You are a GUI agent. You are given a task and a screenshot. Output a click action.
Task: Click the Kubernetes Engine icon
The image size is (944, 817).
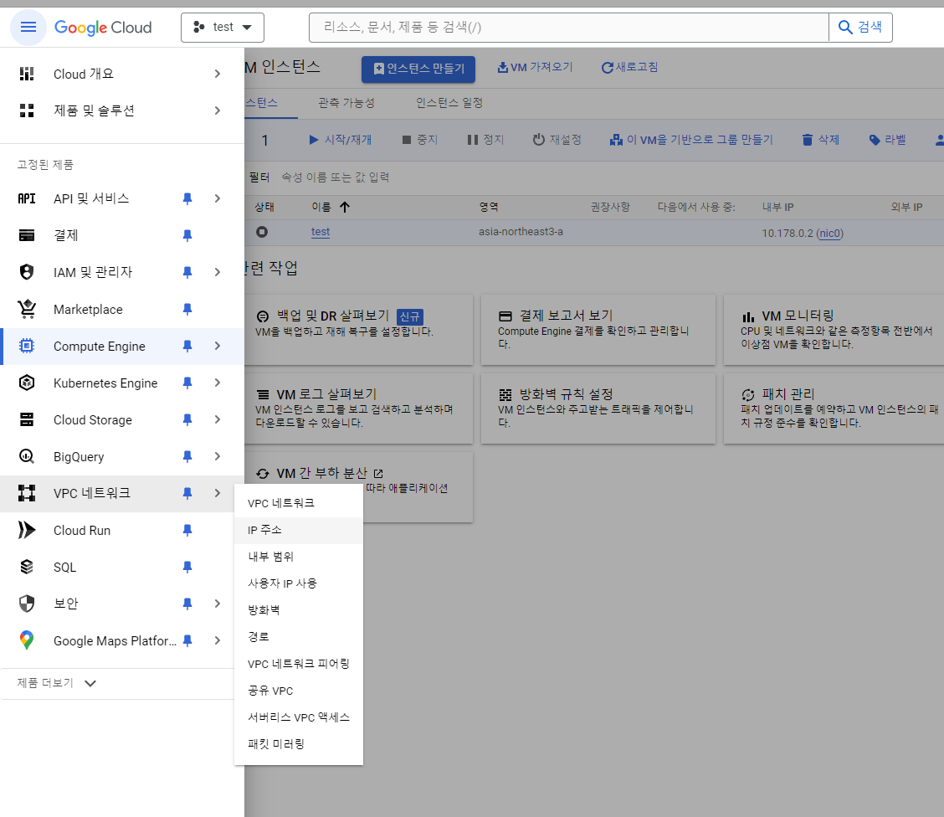27,383
